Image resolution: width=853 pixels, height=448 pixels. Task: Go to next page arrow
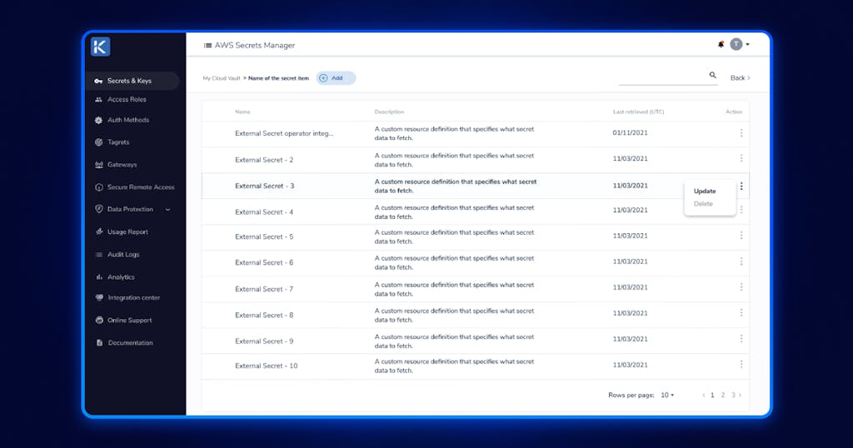tap(740, 396)
